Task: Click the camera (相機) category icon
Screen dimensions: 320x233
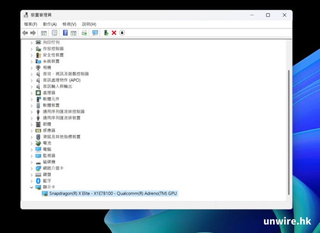Action: tap(38, 67)
